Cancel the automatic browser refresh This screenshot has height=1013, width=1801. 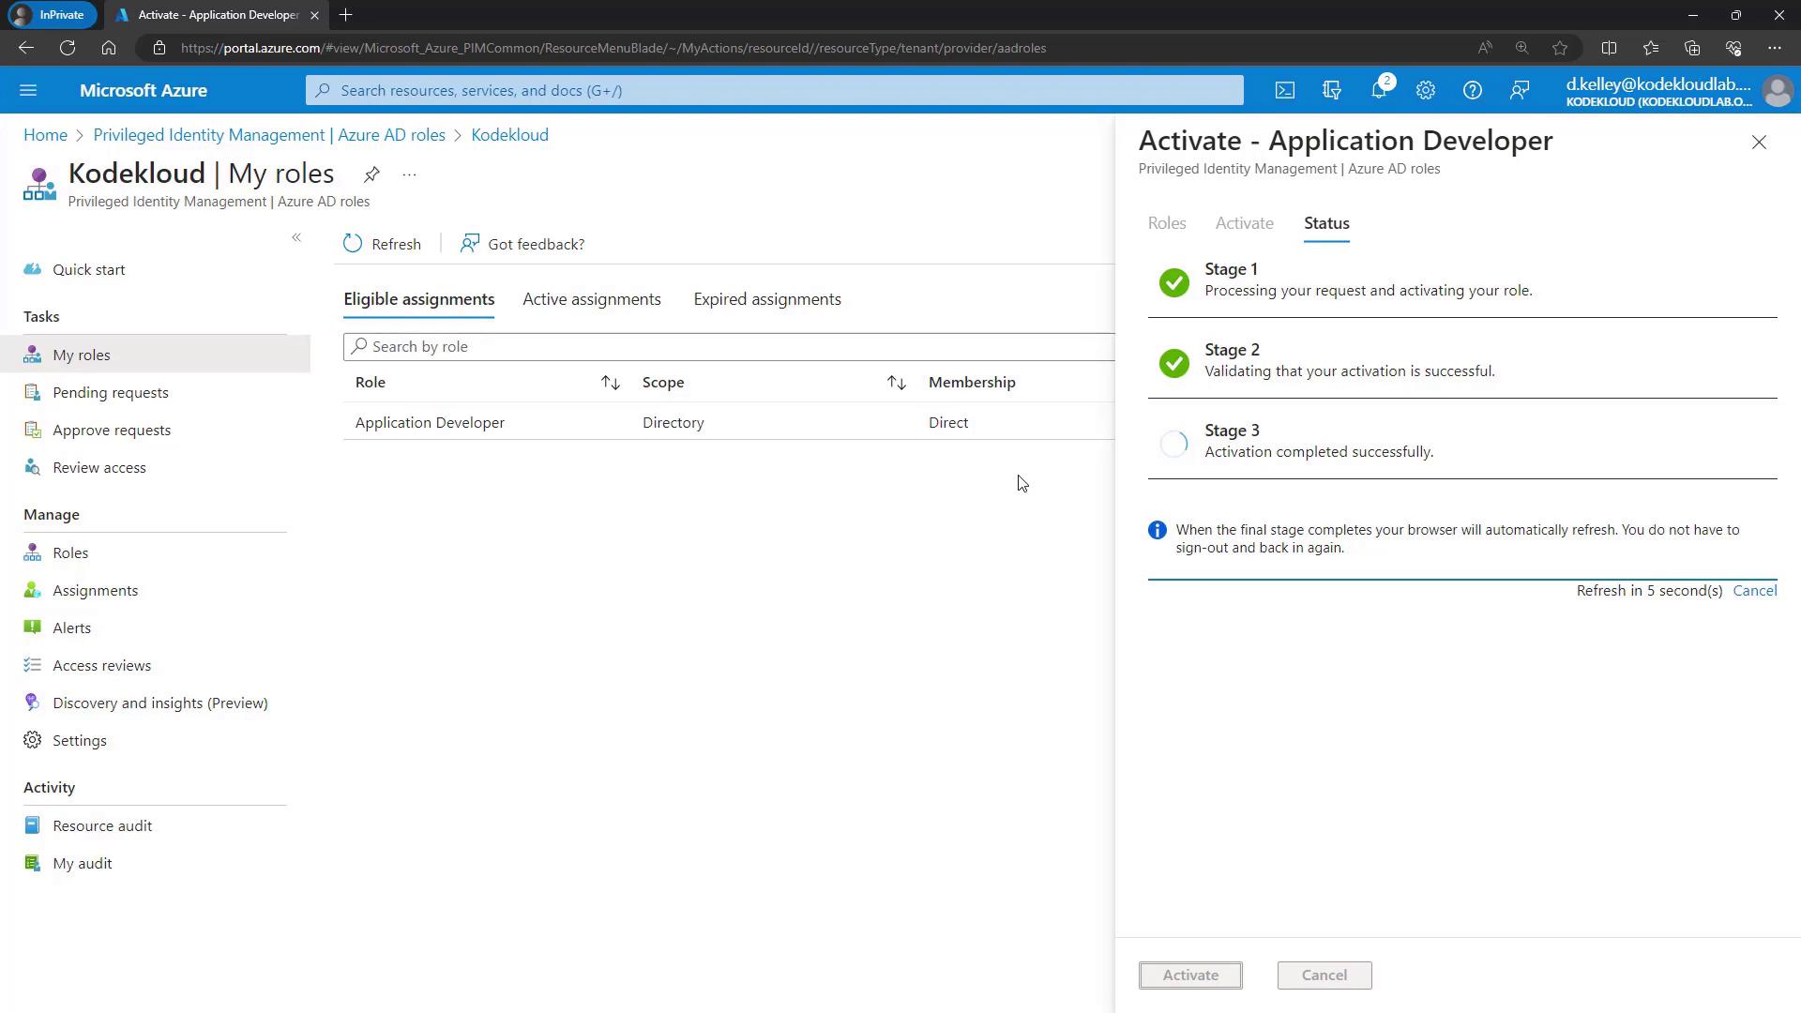(x=1754, y=591)
